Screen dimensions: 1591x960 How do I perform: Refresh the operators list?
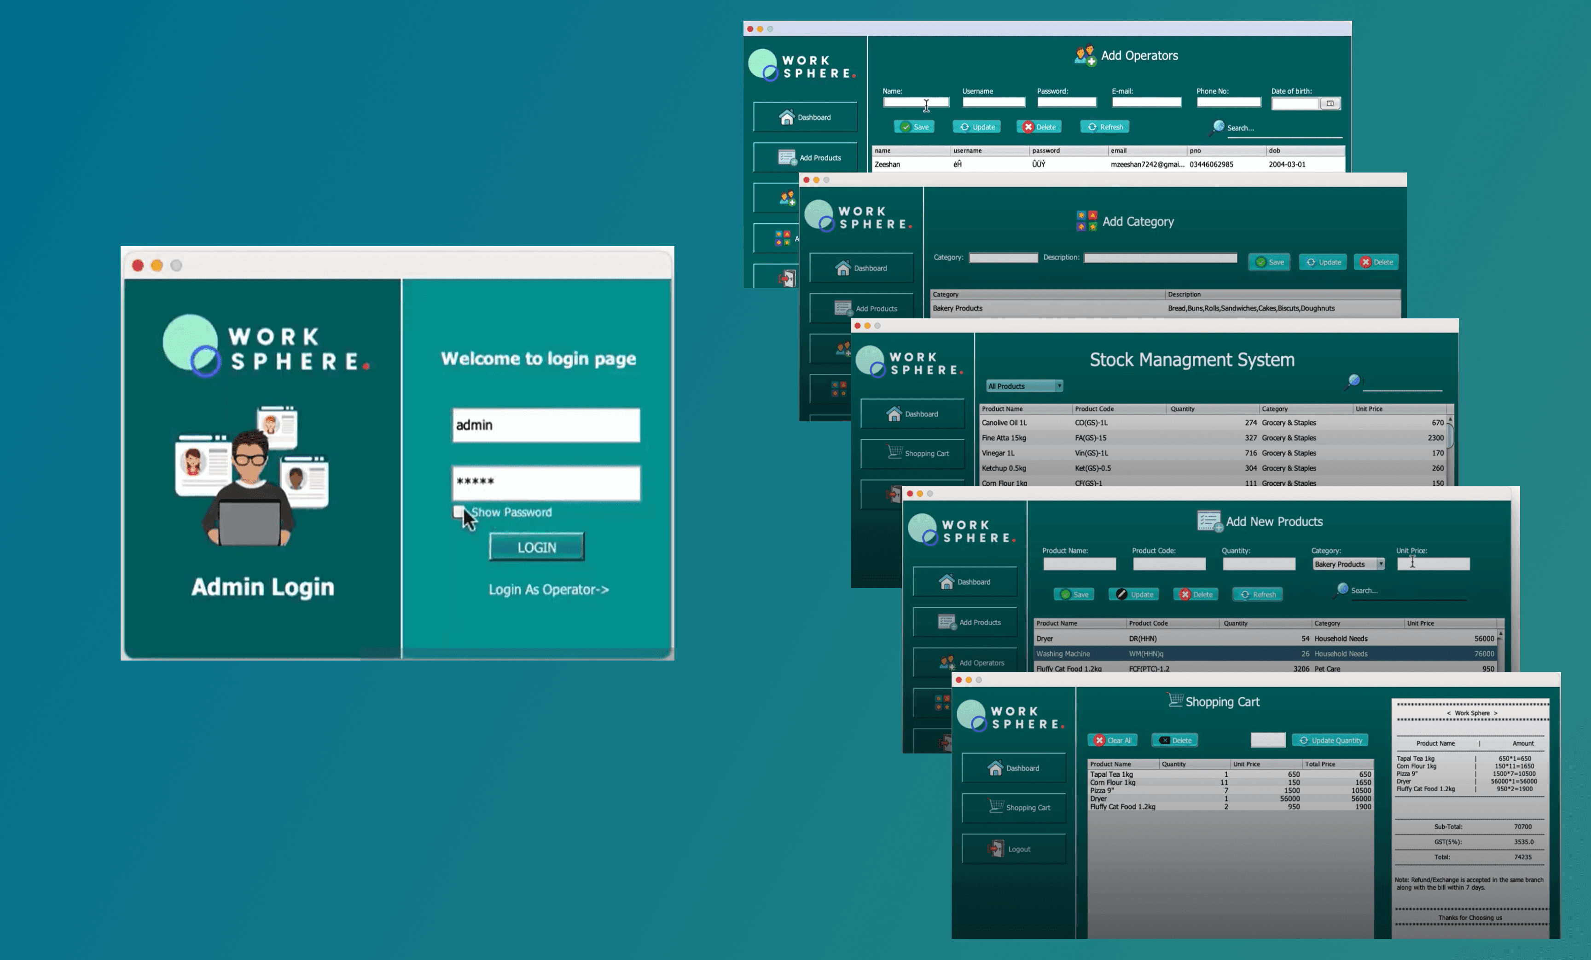coord(1104,126)
